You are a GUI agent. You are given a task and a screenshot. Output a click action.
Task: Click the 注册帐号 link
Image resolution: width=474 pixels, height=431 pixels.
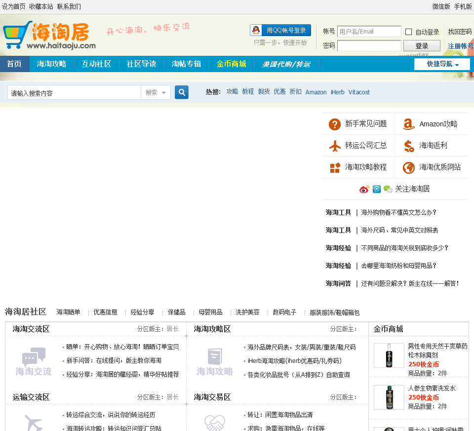(460, 46)
